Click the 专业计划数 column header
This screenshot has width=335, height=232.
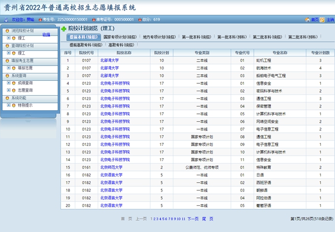pyautogui.click(x=320, y=53)
